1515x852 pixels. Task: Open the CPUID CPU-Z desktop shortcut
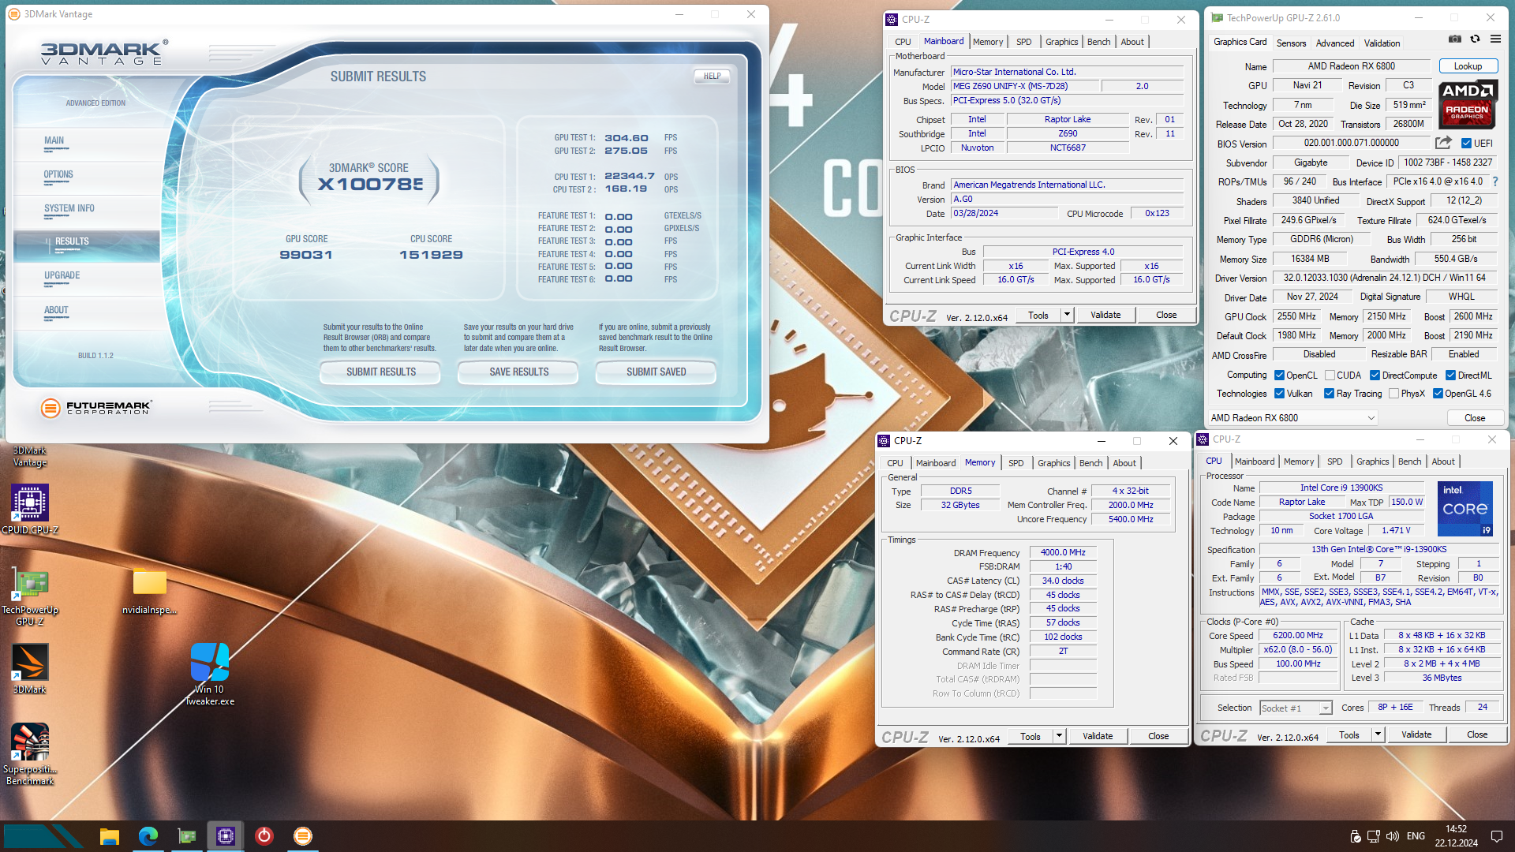point(30,509)
